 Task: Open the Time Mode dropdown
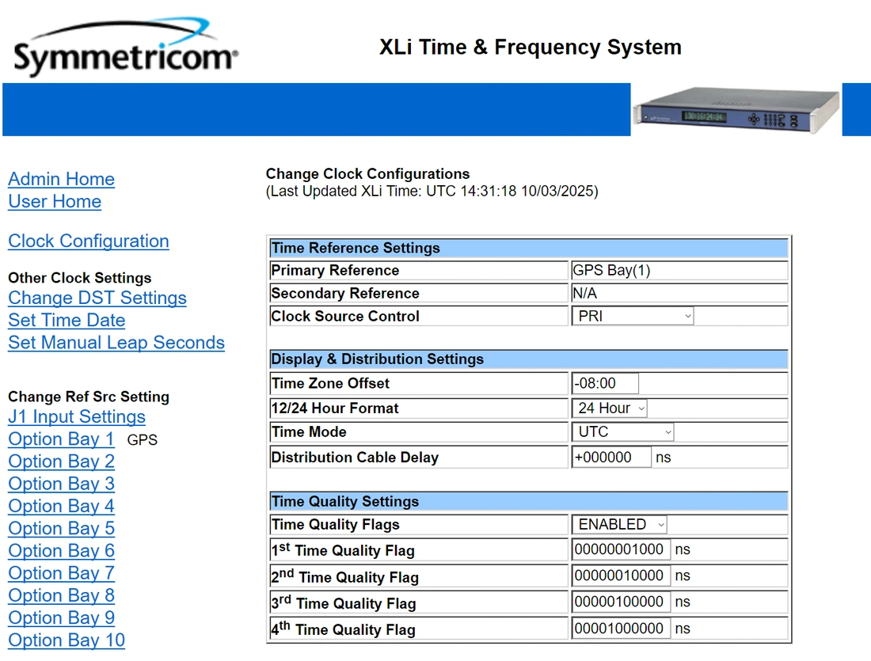pos(622,432)
